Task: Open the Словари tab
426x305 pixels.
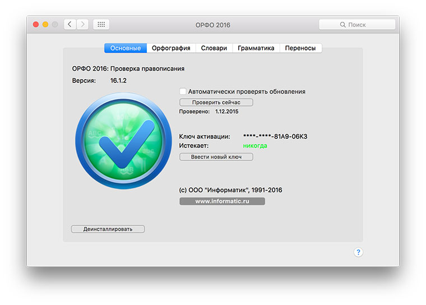Action: 214,48
